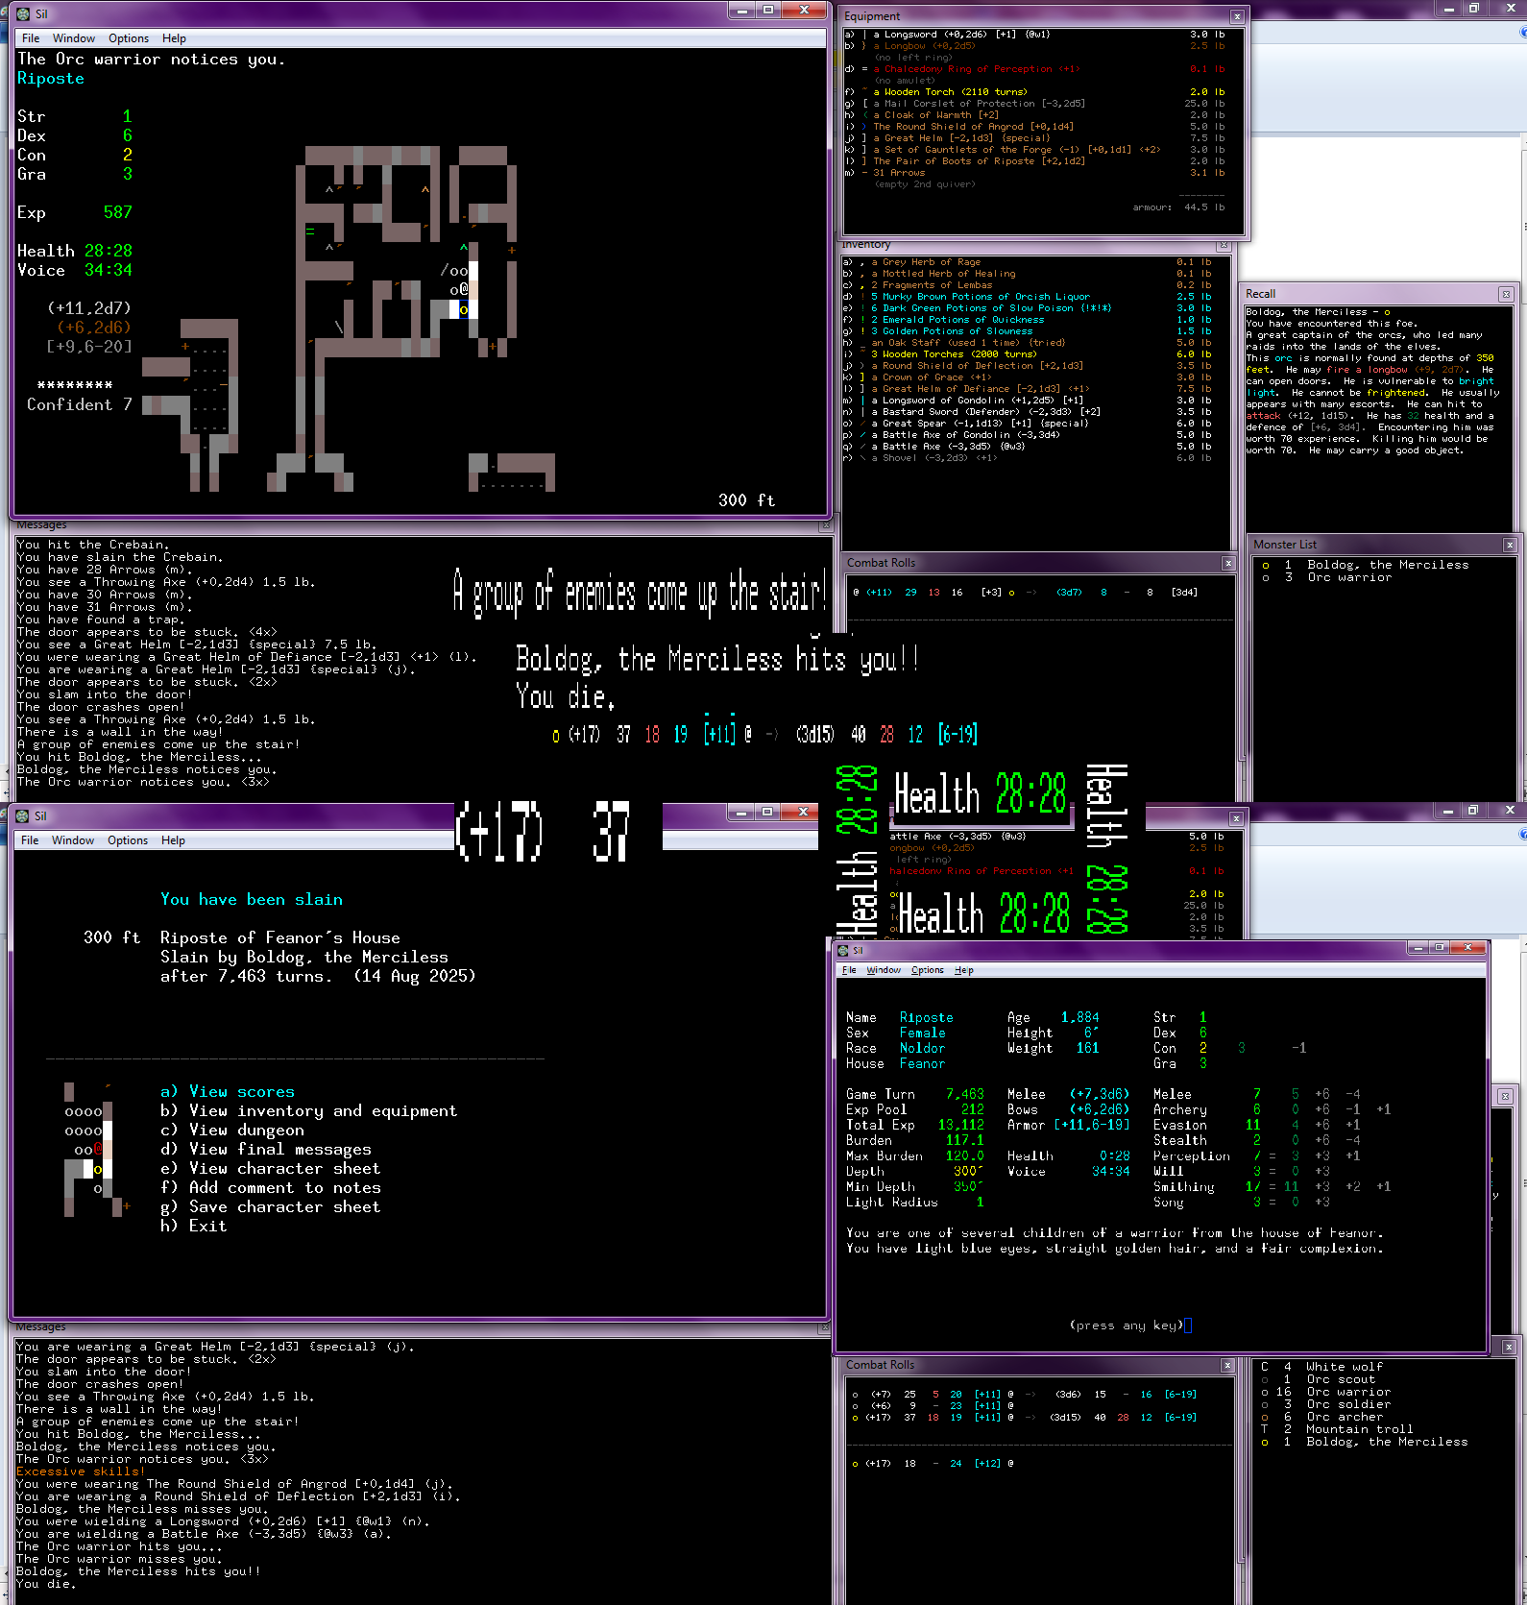Close the lower Combat Rolls panel
This screenshot has height=1605, width=1527.
point(1227,1365)
